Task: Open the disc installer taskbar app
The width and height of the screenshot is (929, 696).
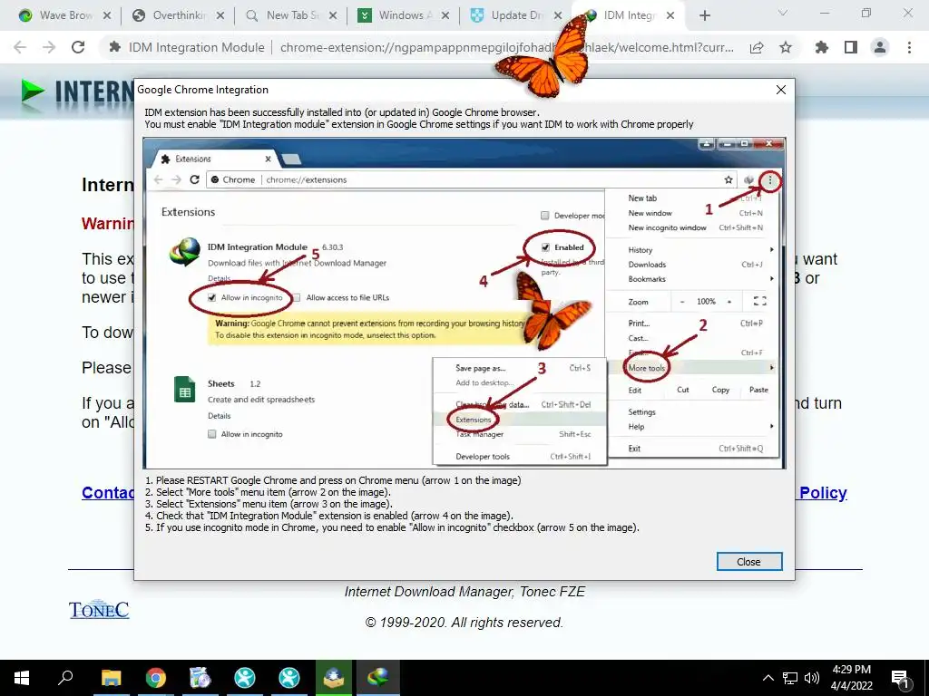Action: pos(200,678)
